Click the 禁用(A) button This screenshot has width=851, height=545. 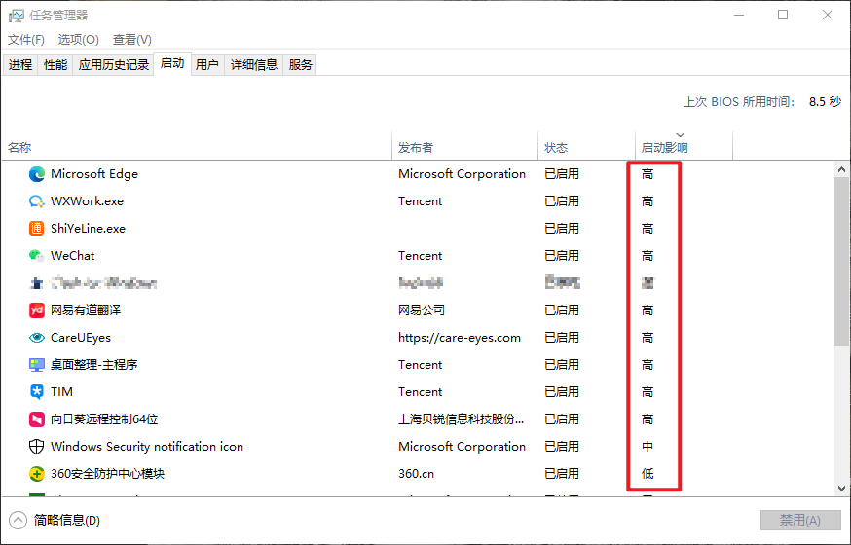click(800, 520)
